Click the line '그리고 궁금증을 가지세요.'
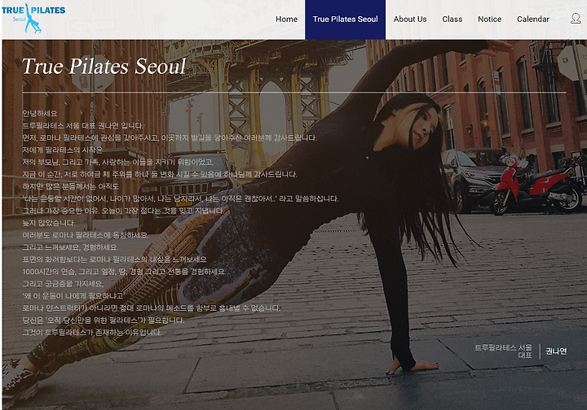Image resolution: width=587 pixels, height=410 pixels. click(63, 283)
